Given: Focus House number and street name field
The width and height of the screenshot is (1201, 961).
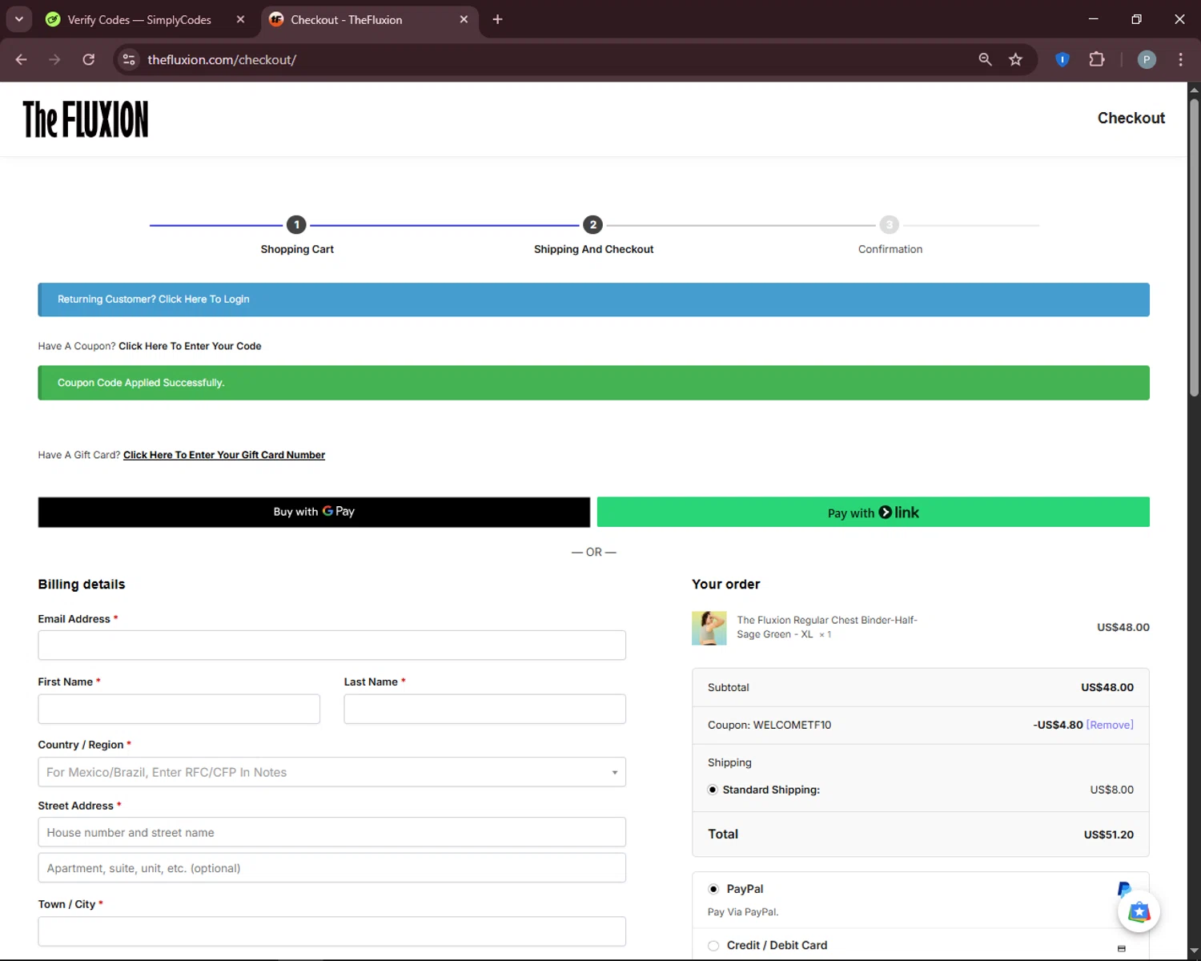Looking at the screenshot, I should point(331,832).
